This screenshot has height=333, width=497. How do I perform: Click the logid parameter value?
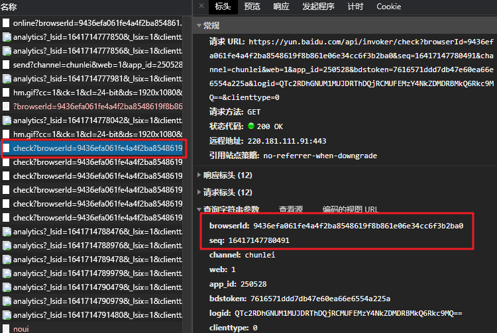pos(349,313)
